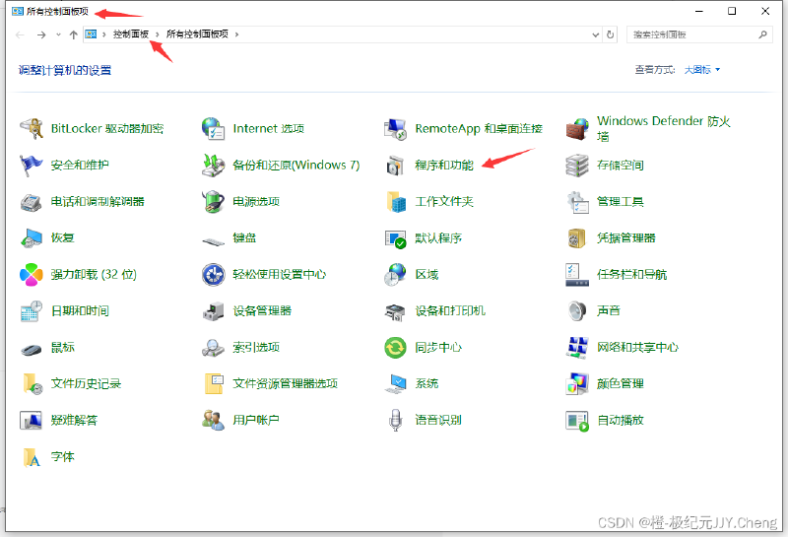788x537 pixels.
Task: Click the 所有控制面板项 breadcrumb segment
Action: click(197, 34)
